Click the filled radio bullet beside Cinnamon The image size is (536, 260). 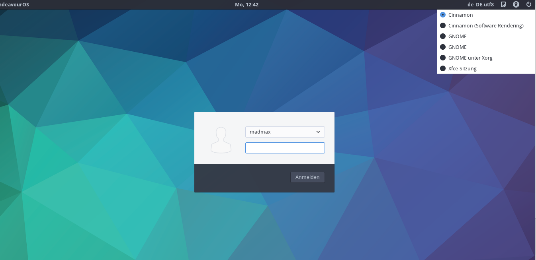pyautogui.click(x=442, y=15)
